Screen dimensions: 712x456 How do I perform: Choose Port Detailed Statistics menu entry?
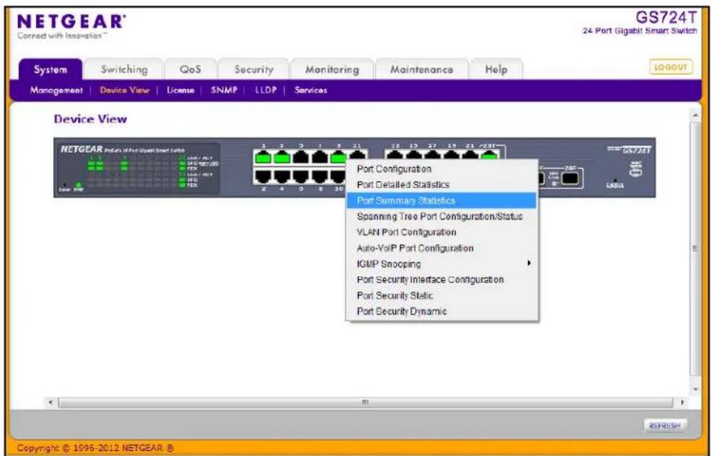coord(441,185)
